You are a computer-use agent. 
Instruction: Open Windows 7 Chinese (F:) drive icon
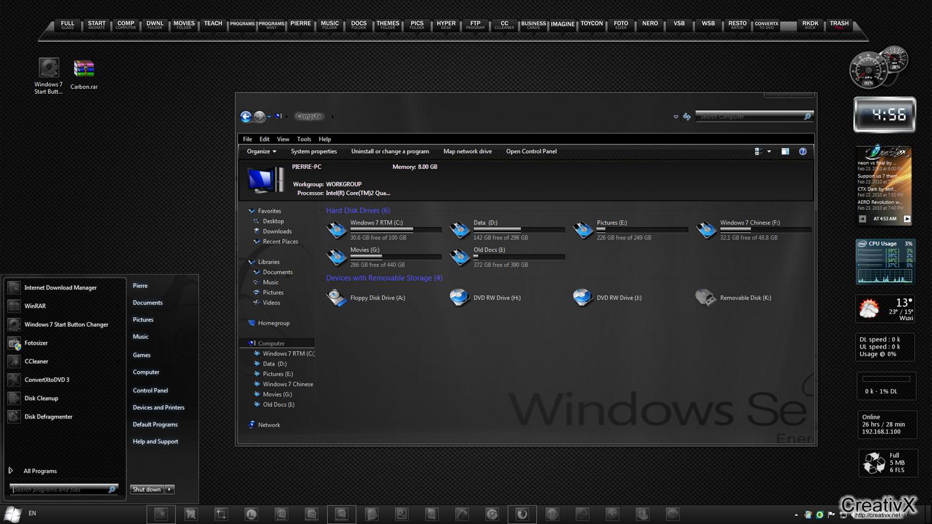pos(706,231)
